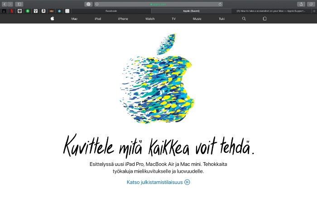Switch to the Facebook tab

111,11
